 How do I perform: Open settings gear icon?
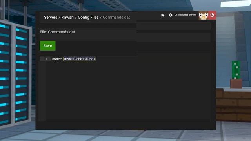pyautogui.click(x=171, y=15)
